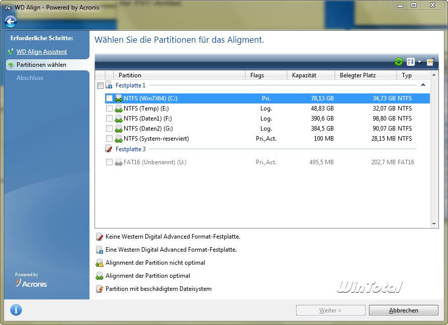The image size is (448, 325).
Task: Check the NTFS (Daten2) (G:) partition
Action: [x=109, y=129]
